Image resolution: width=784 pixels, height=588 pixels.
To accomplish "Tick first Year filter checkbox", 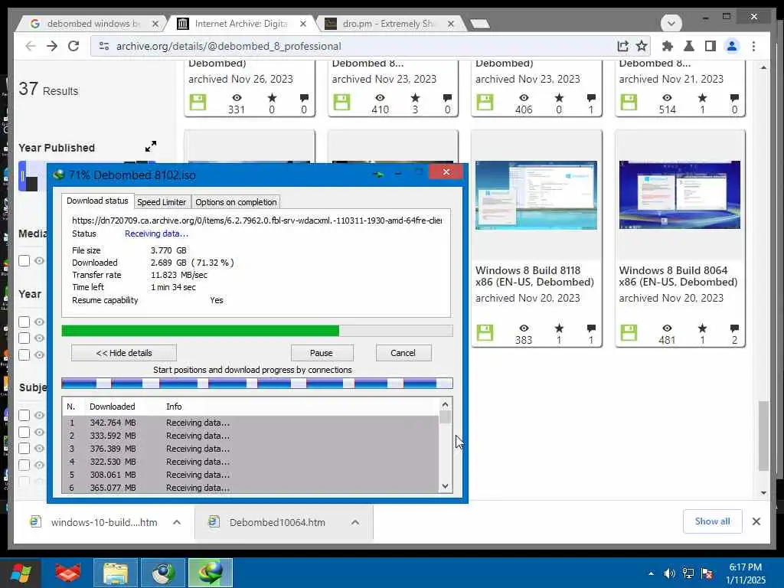I will [x=24, y=322].
